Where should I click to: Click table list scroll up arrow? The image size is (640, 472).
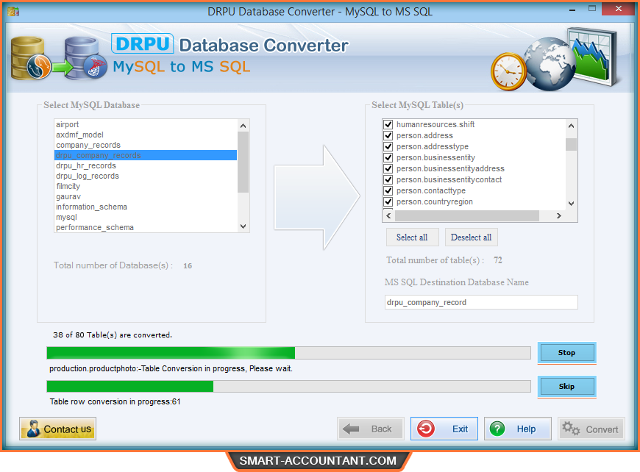[x=571, y=126]
